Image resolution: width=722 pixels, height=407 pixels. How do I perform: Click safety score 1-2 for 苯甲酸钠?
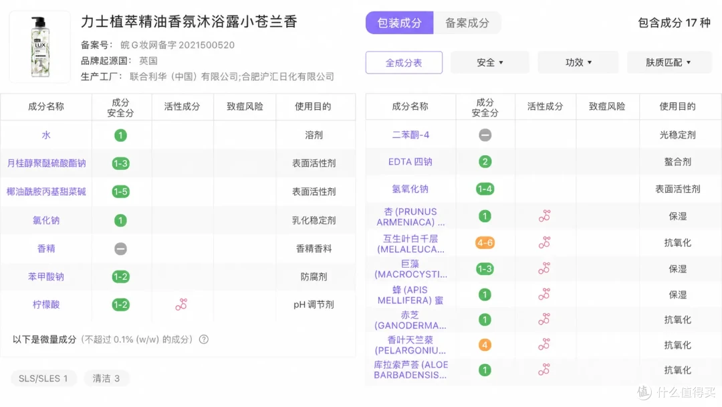point(120,276)
